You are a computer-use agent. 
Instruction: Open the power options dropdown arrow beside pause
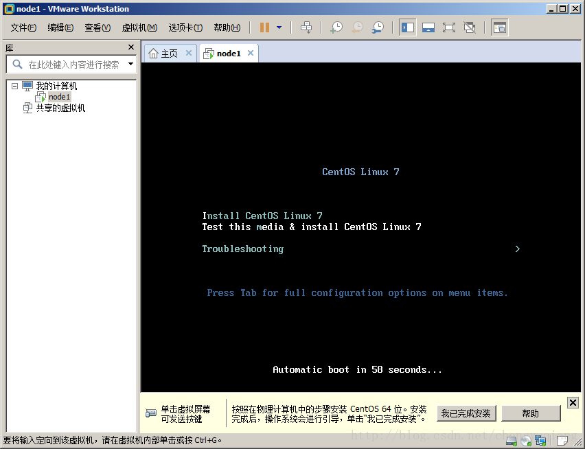[279, 27]
